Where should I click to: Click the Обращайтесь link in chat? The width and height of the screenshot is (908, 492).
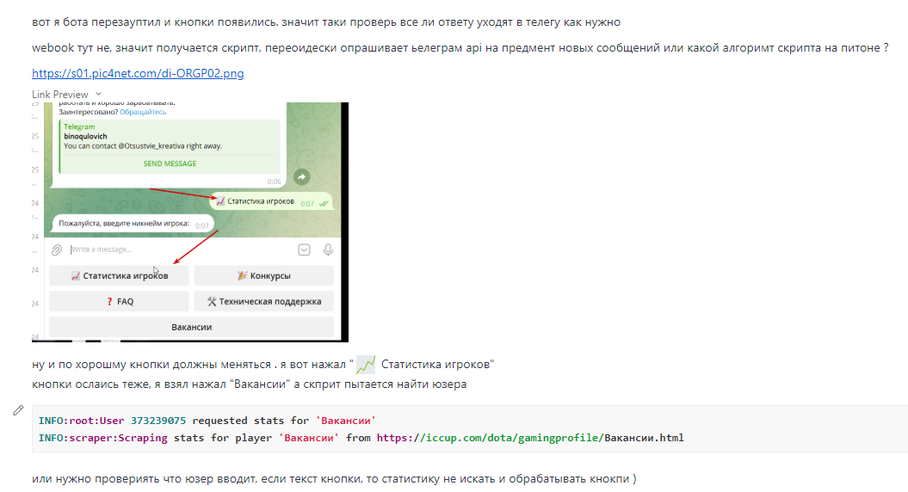coord(143,112)
